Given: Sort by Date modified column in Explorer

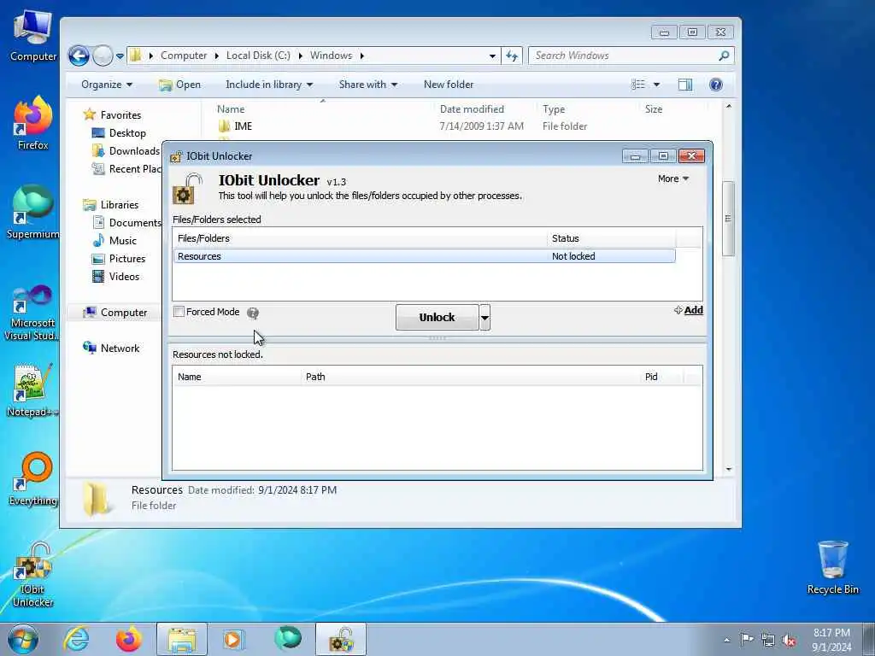Looking at the screenshot, I should pos(472,109).
